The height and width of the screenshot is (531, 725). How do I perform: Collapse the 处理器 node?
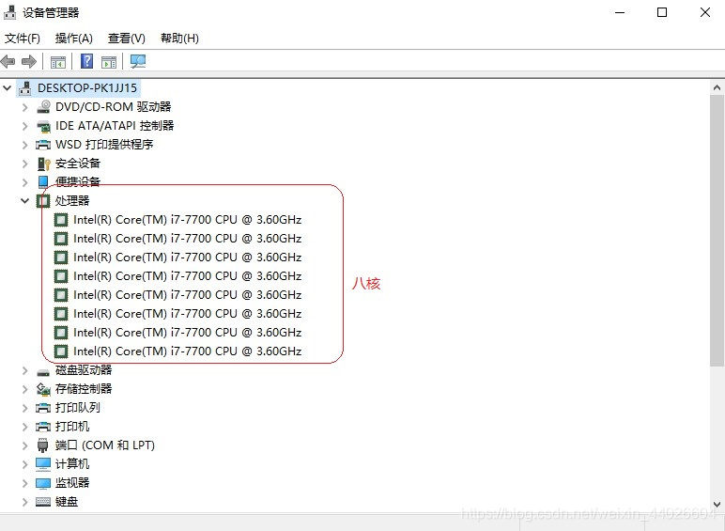pos(25,201)
